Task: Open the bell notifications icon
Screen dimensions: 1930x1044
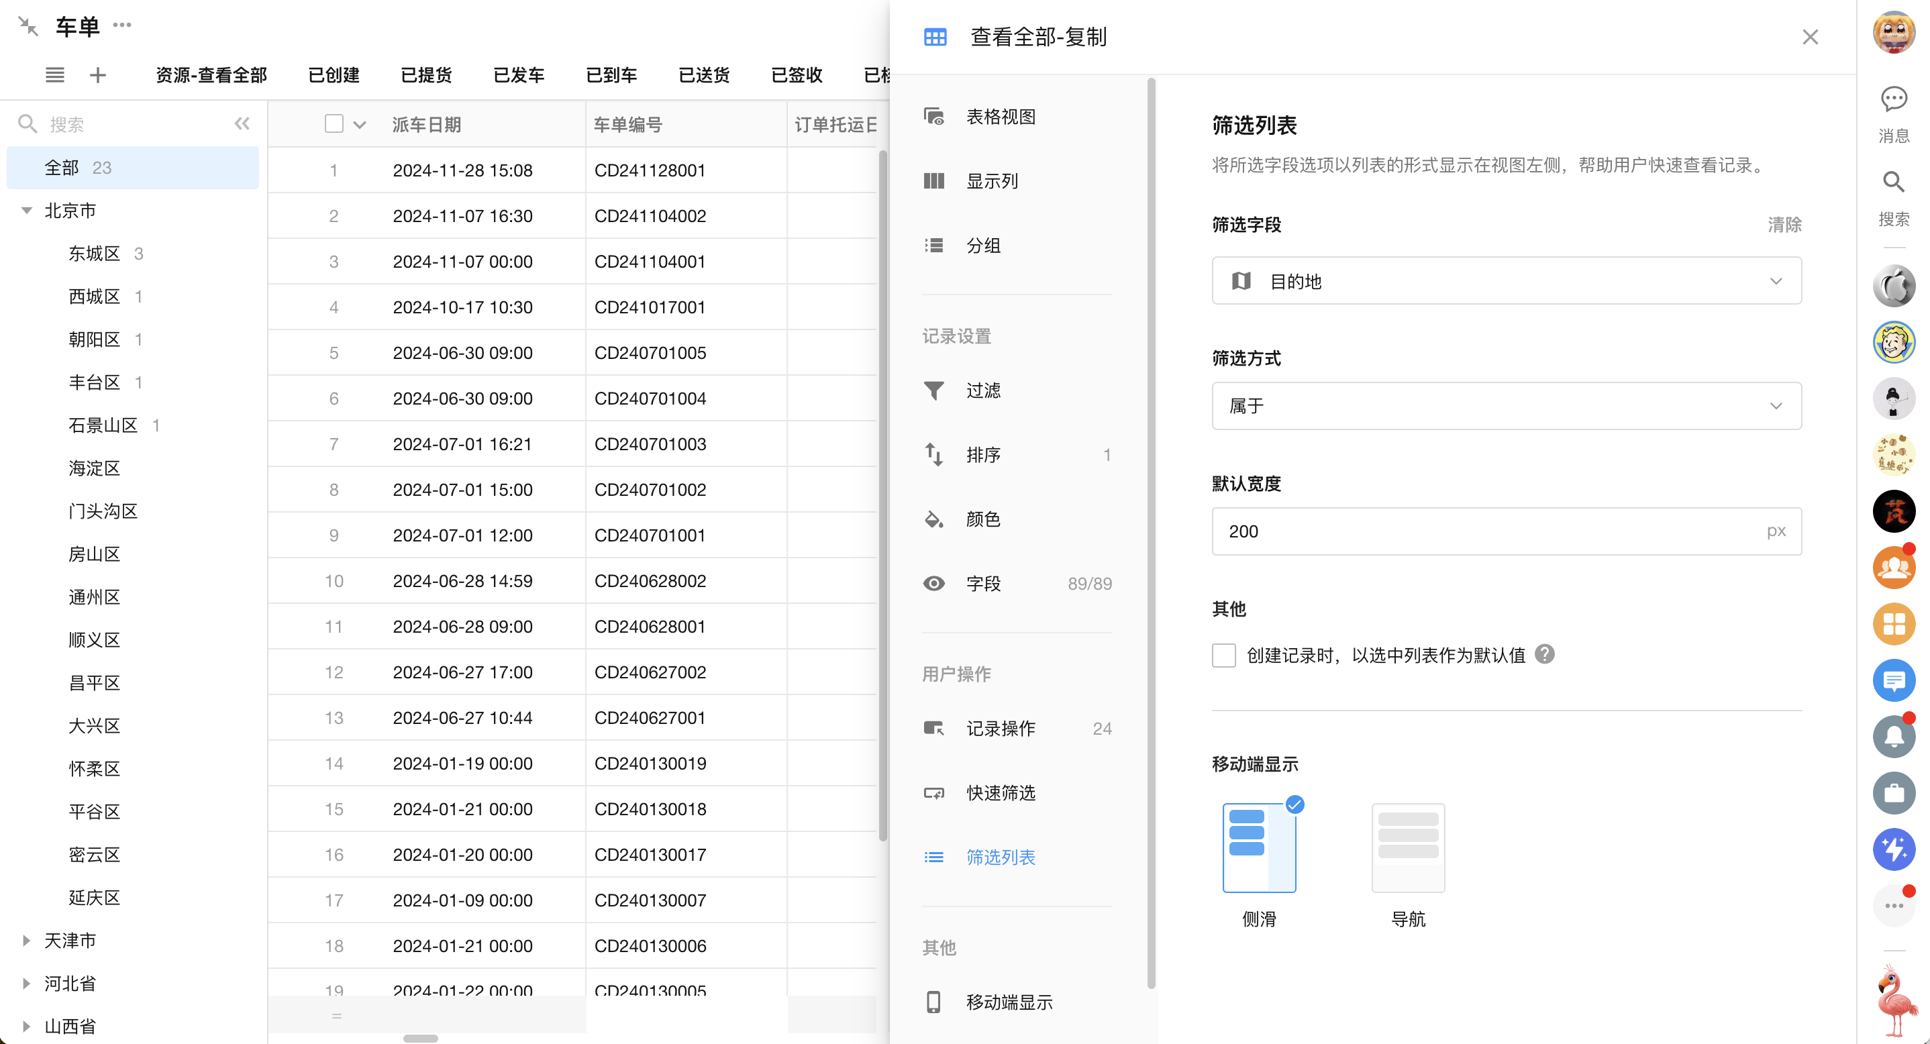Action: pyautogui.click(x=1894, y=737)
